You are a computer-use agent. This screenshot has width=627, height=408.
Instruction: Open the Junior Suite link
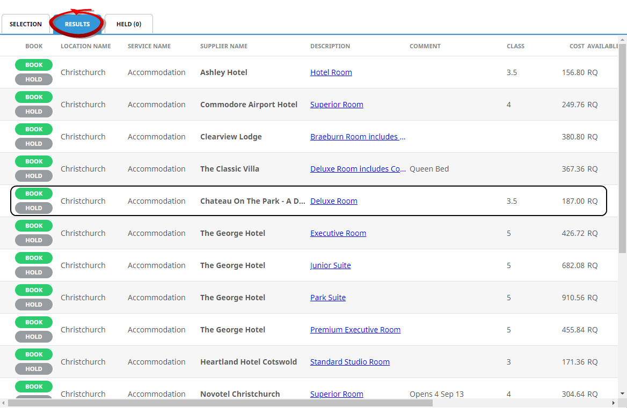tap(330, 265)
